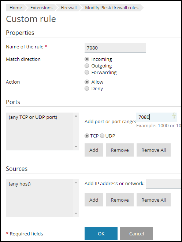Viewport: 182px width, 242px height.
Task: Open Modify Plesk firewall rules breadcrumb
Action: pos(112,8)
